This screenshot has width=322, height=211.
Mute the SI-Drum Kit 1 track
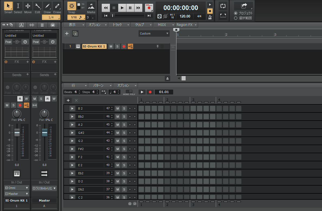[x=111, y=46]
